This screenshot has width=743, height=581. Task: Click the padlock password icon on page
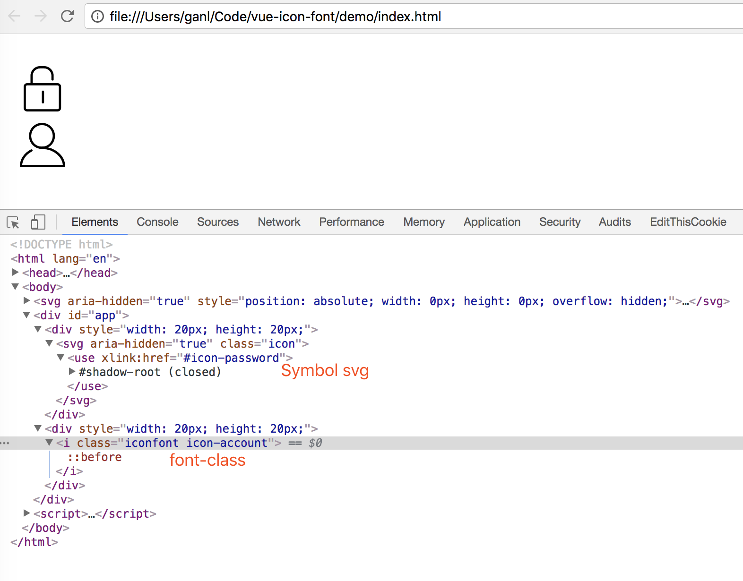43,89
